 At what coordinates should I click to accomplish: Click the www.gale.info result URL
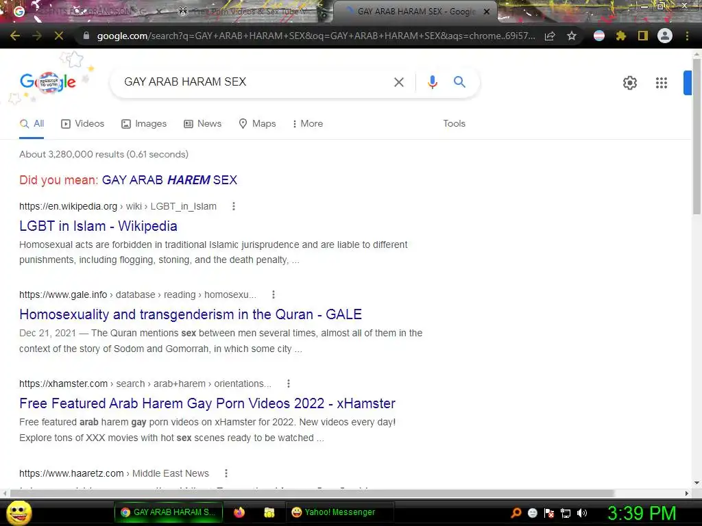pos(137,295)
